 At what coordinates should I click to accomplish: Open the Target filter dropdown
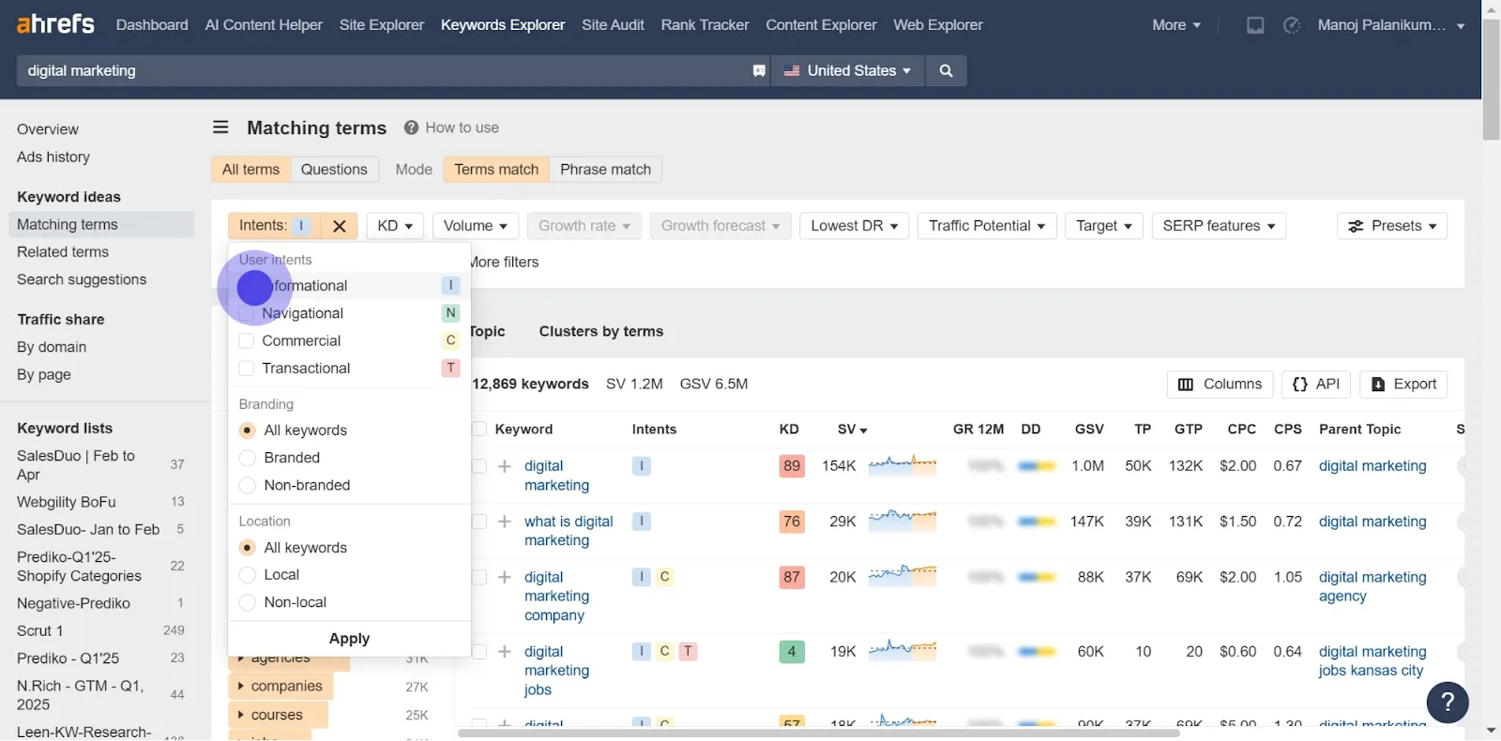coord(1104,226)
